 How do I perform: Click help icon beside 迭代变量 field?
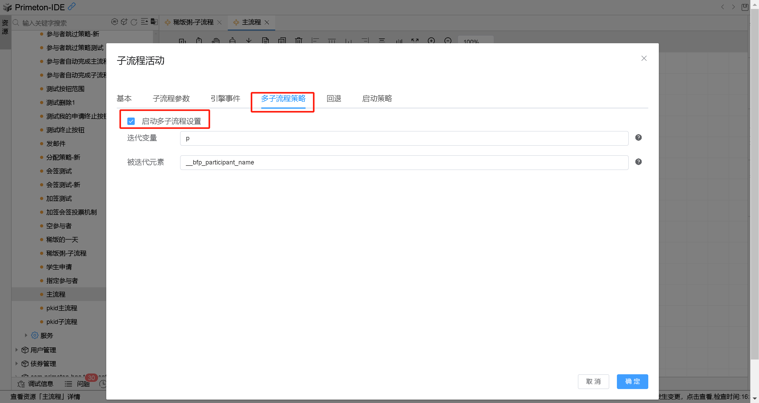pos(638,138)
